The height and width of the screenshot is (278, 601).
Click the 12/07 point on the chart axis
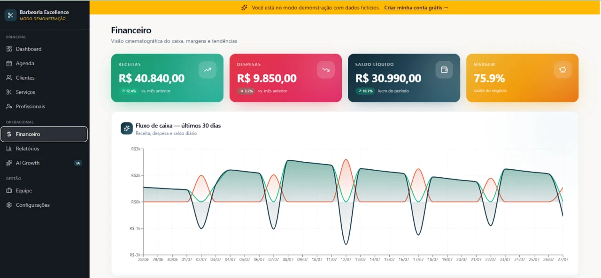(x=346, y=259)
